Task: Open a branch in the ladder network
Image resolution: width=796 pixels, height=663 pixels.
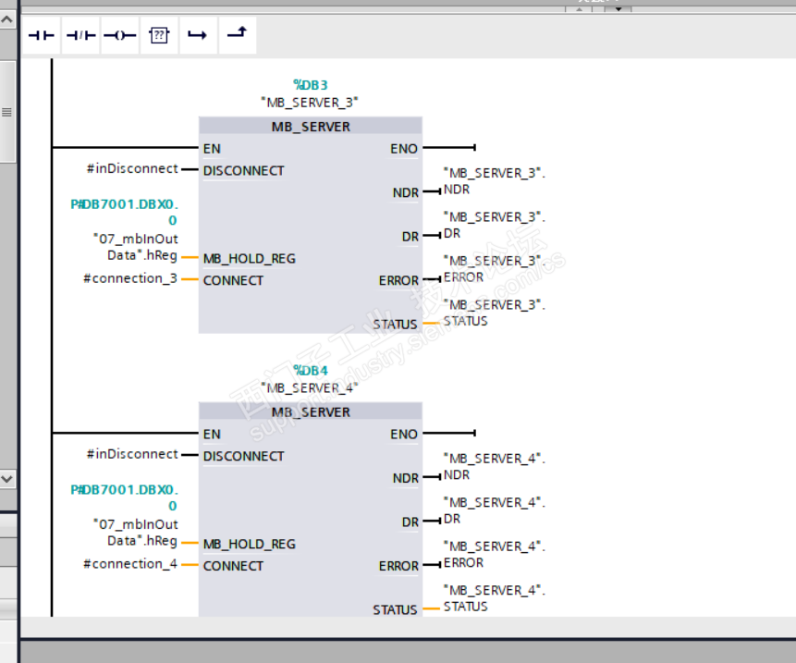Action: [x=198, y=35]
